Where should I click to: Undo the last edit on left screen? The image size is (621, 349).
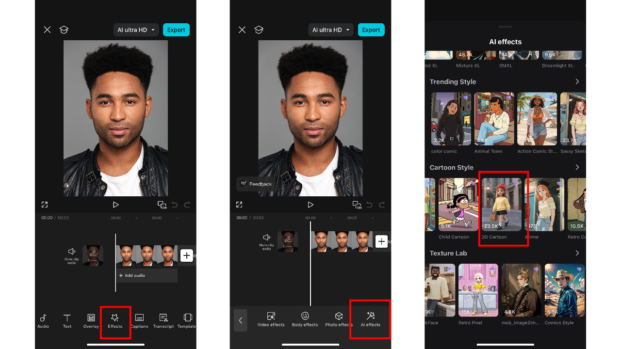175,205
